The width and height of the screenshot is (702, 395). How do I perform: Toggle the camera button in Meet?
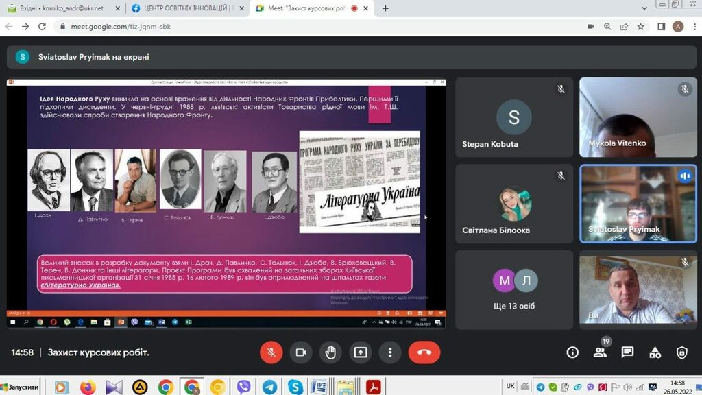click(x=300, y=352)
